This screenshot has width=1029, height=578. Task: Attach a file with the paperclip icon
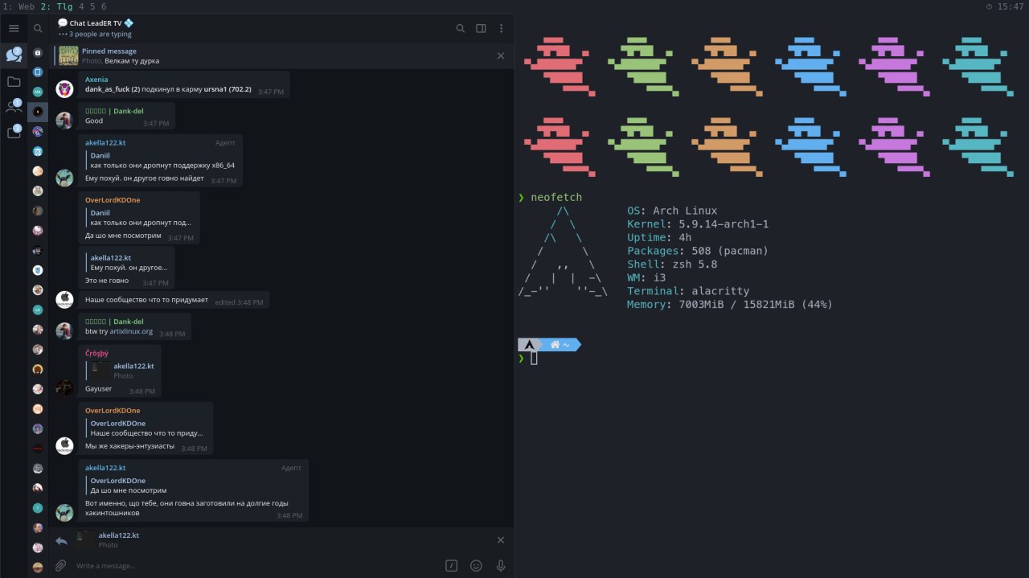(60, 566)
